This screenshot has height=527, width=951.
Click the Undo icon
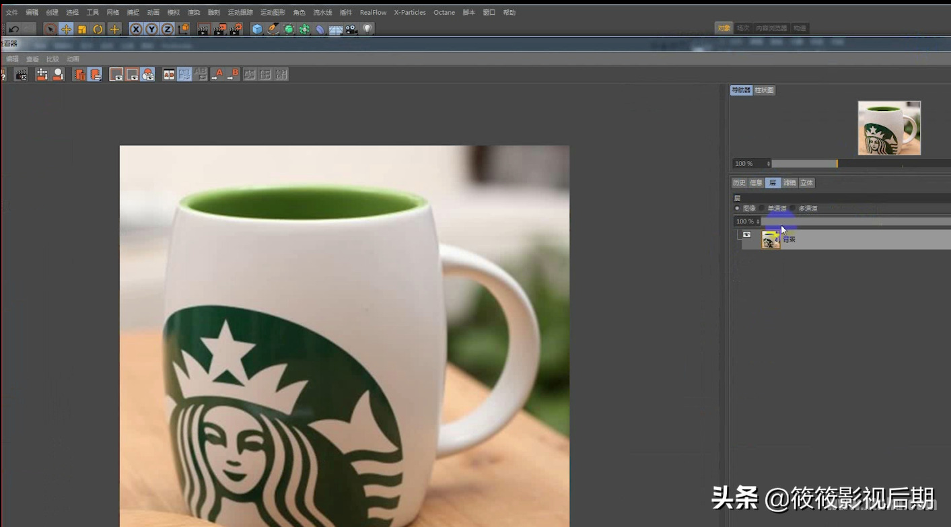point(15,29)
